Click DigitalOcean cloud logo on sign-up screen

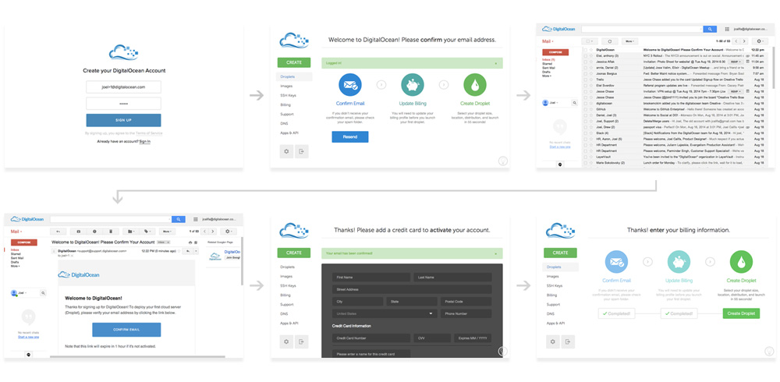pyautogui.click(x=123, y=52)
